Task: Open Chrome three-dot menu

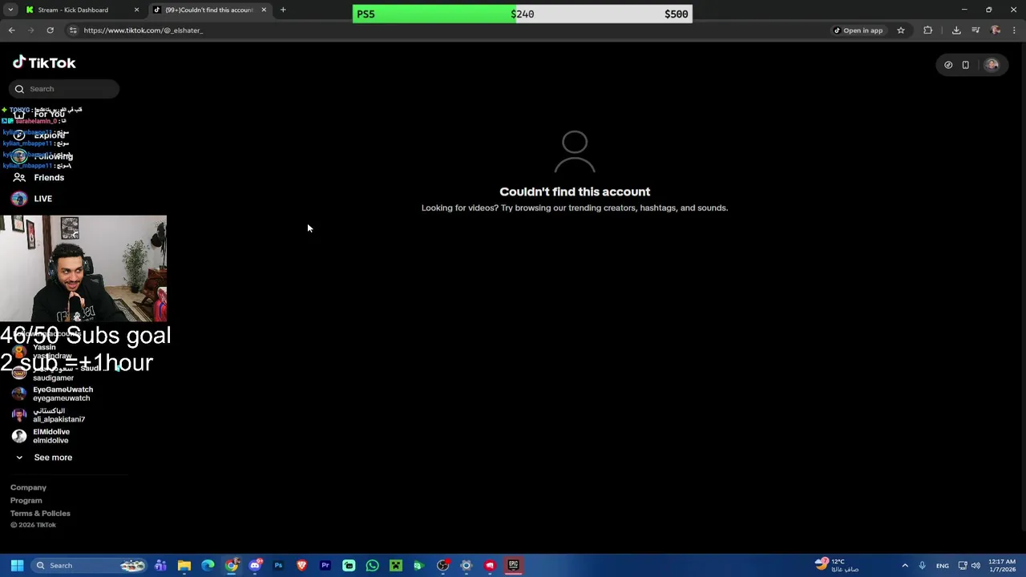Action: [x=1014, y=30]
